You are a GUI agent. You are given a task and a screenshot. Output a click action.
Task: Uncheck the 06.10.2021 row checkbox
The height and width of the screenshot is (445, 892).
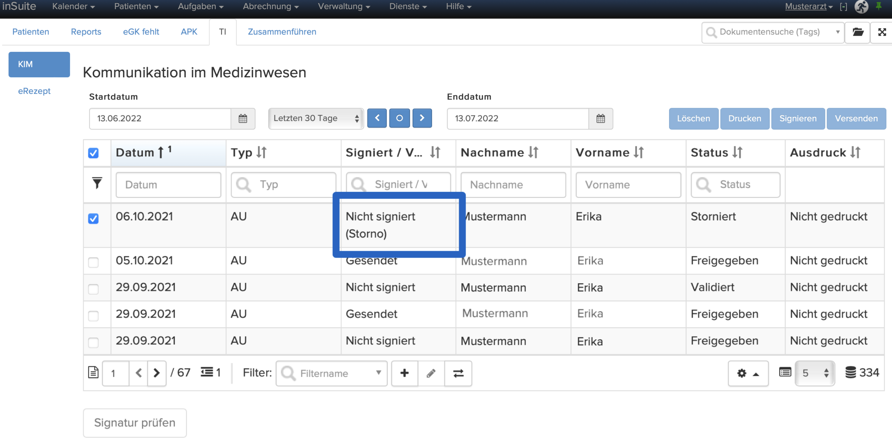(93, 218)
